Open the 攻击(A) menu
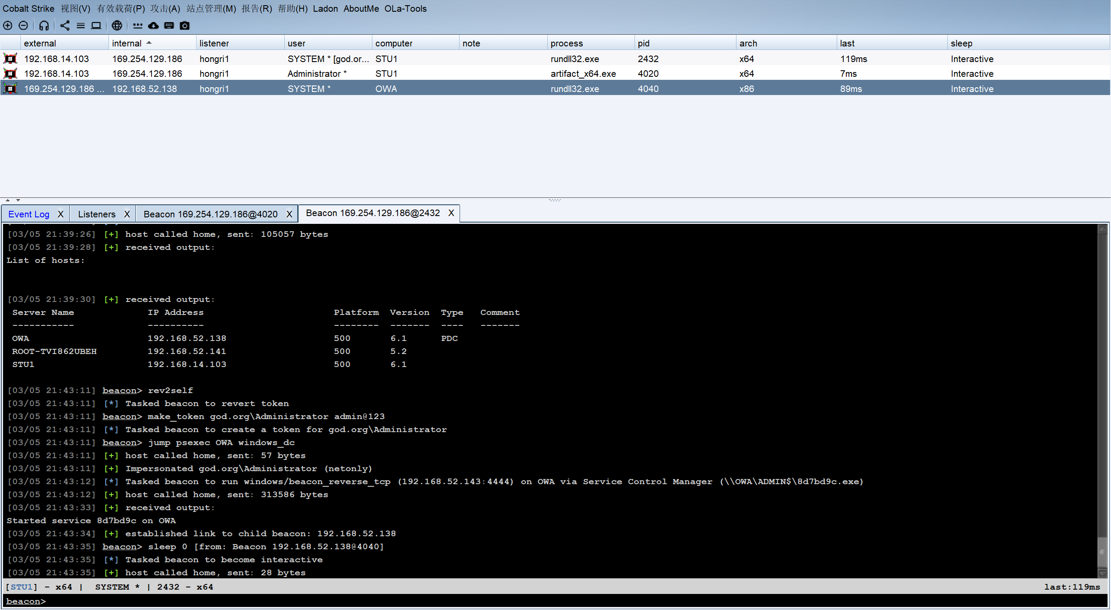This screenshot has height=610, width=1111. [x=165, y=9]
